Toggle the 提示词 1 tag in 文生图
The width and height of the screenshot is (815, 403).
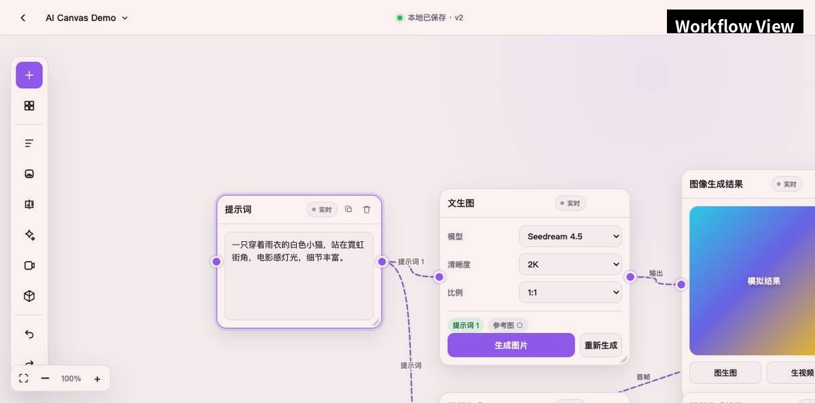point(466,326)
